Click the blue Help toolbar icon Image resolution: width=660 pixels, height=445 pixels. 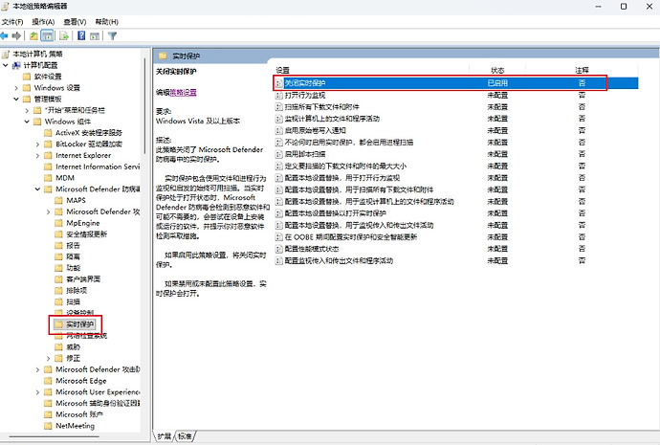(x=81, y=35)
